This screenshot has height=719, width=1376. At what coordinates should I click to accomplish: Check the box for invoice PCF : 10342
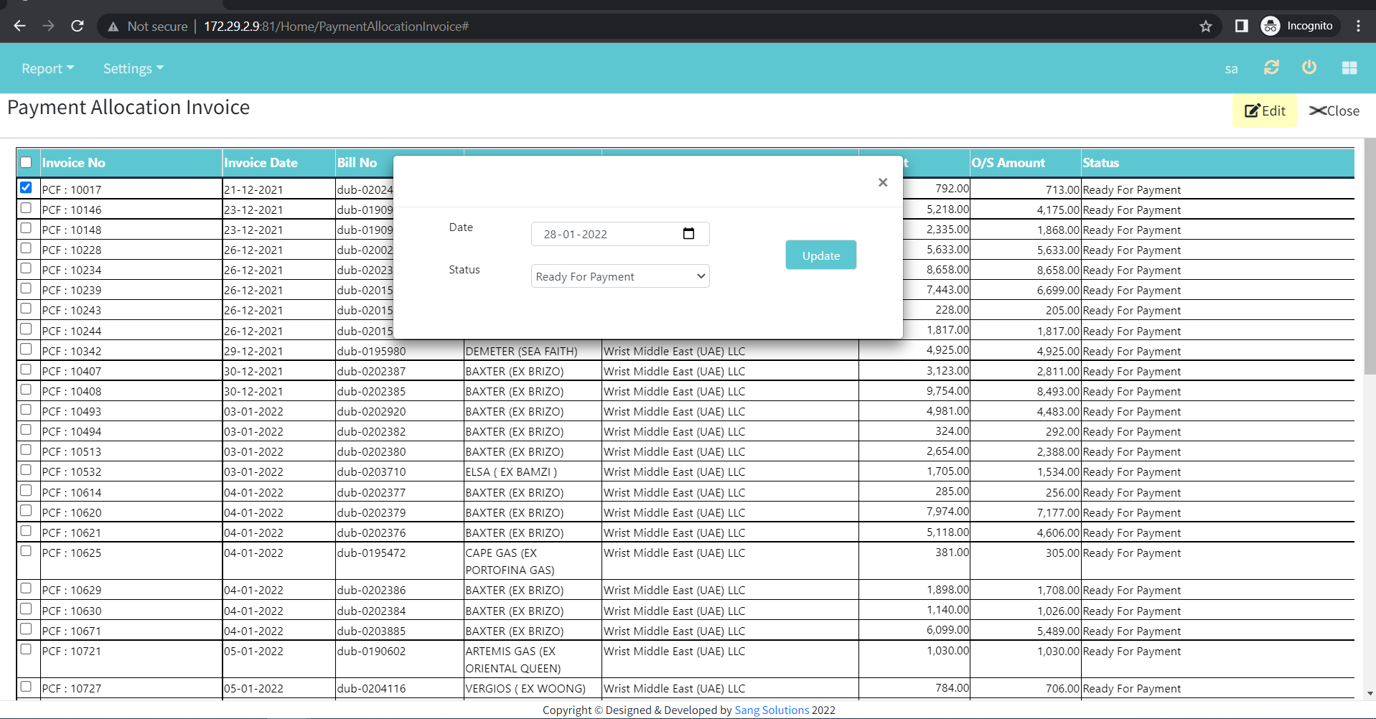coord(26,349)
